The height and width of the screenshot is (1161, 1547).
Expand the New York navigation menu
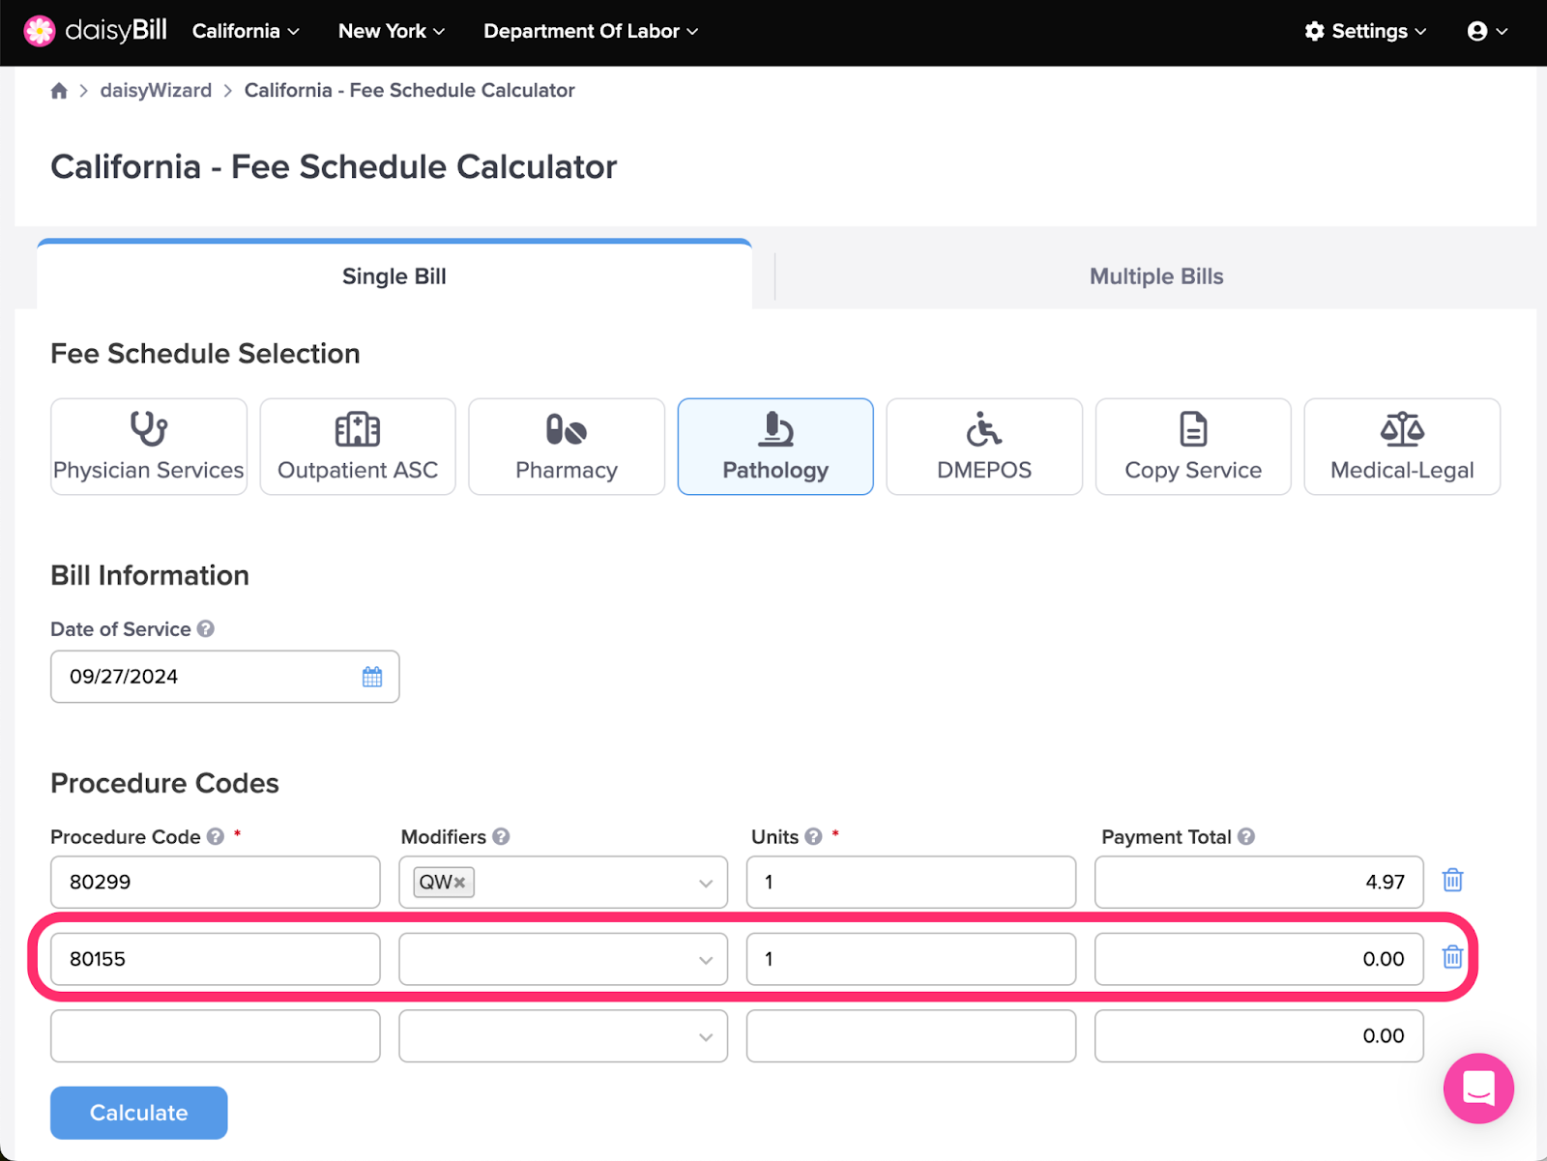pos(392,31)
